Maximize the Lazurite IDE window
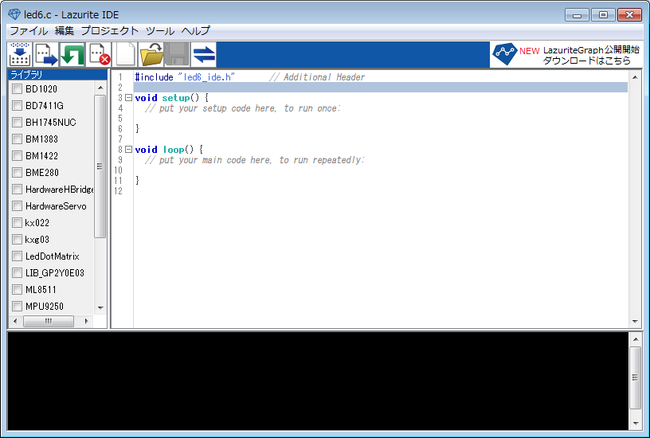 point(603,15)
